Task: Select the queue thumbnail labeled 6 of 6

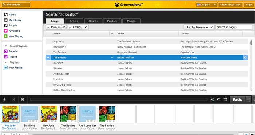Action: click(x=107, y=114)
